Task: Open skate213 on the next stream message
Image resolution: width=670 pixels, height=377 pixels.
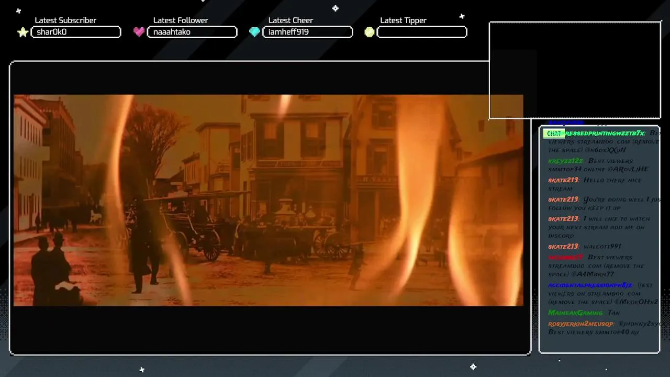Action: tap(563, 219)
